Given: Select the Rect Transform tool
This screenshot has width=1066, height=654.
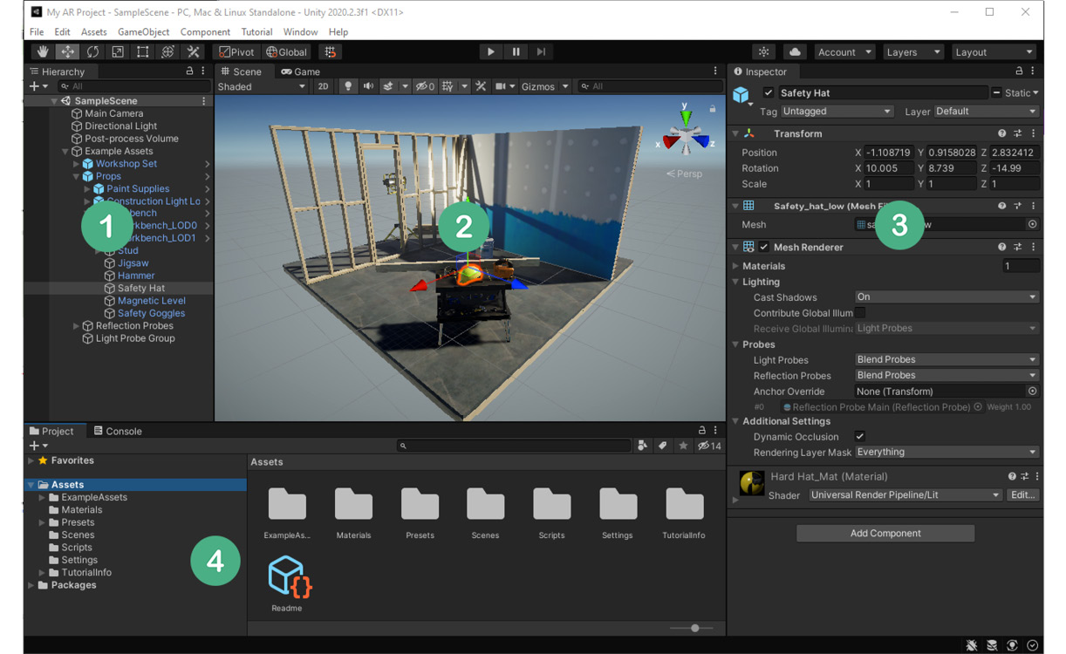Looking at the screenshot, I should pos(141,51).
